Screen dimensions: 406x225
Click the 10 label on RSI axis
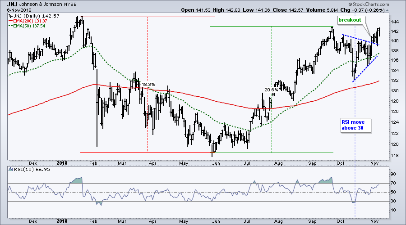(393, 210)
